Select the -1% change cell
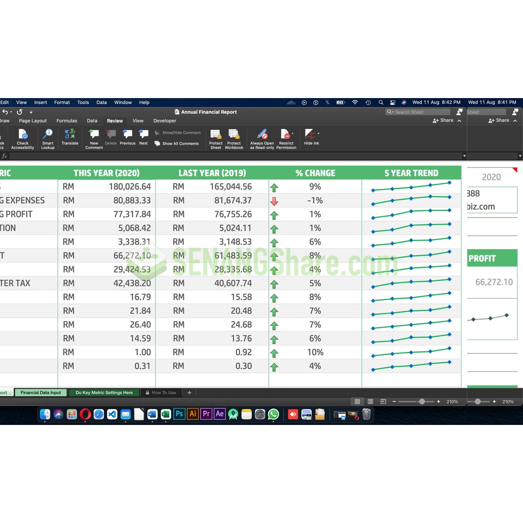The image size is (523, 523). [315, 200]
